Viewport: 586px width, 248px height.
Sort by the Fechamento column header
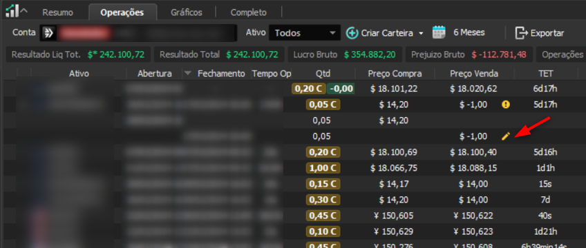(x=221, y=74)
